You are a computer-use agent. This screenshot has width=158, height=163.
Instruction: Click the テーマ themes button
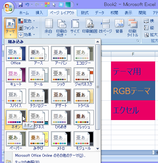[10, 28]
